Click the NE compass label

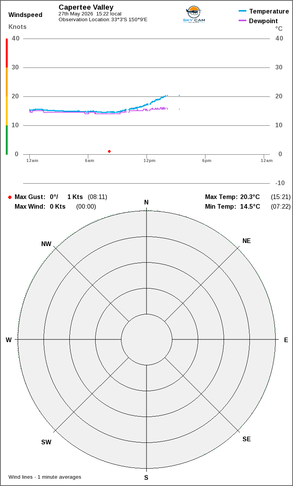click(x=246, y=241)
